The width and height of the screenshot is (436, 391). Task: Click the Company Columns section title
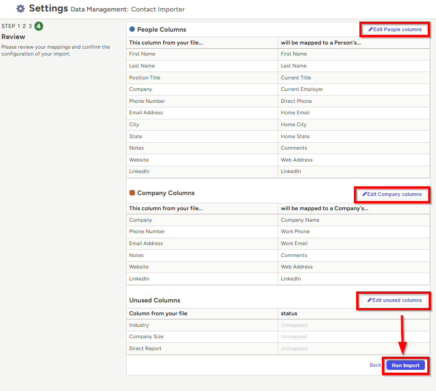pyautogui.click(x=166, y=193)
